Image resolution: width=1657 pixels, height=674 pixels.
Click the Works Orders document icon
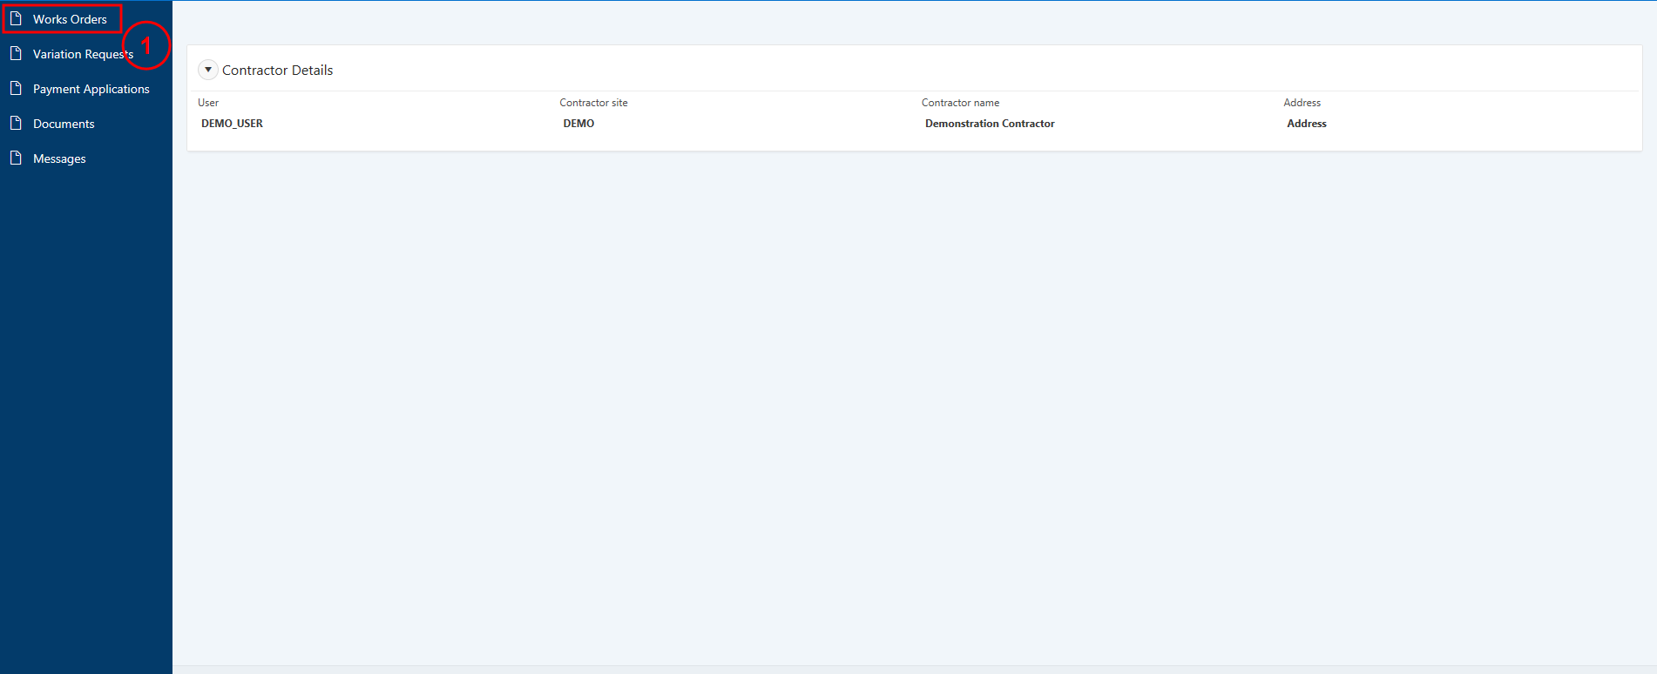16,18
